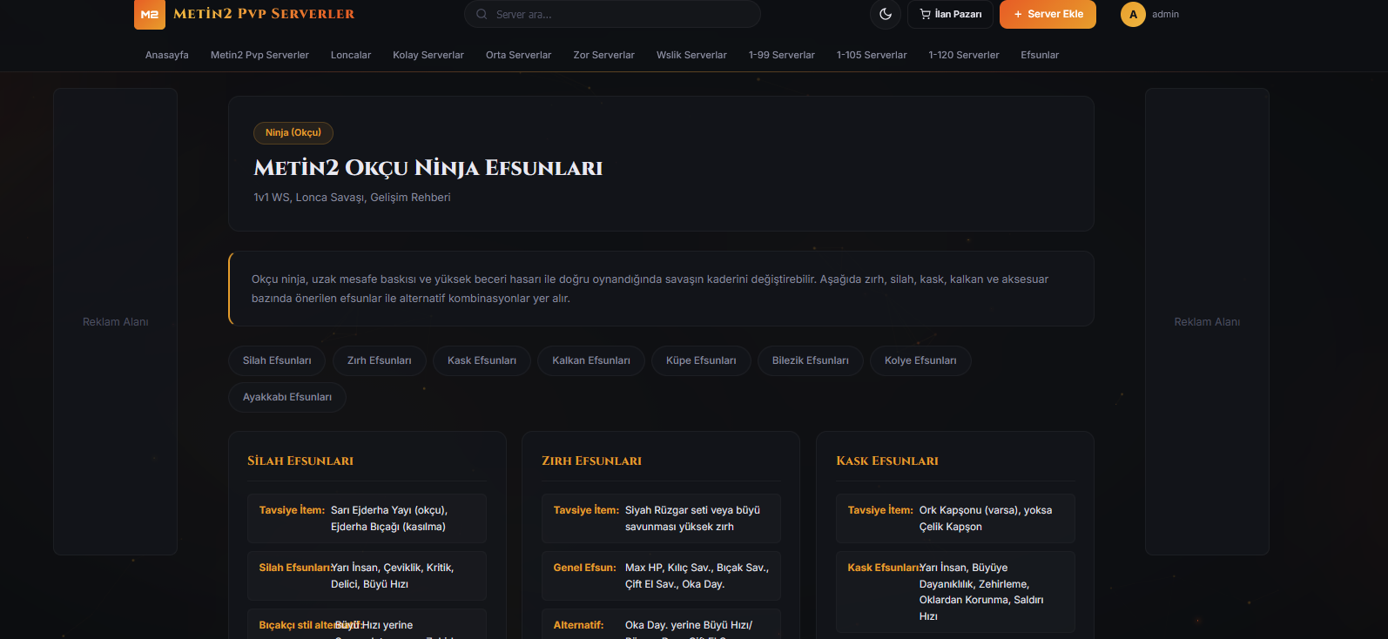Open the İlan Pazarı shopping cart button

[950, 14]
